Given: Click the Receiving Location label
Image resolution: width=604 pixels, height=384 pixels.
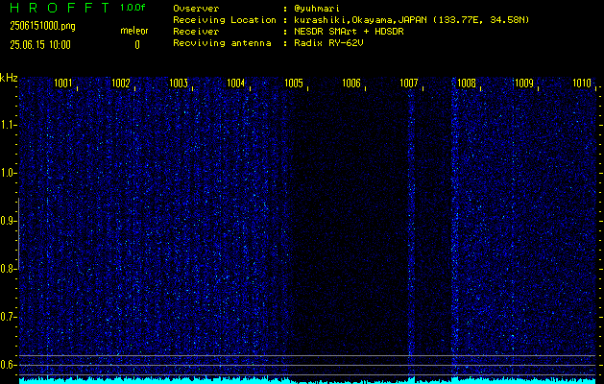Looking at the screenshot, I should [x=225, y=20].
